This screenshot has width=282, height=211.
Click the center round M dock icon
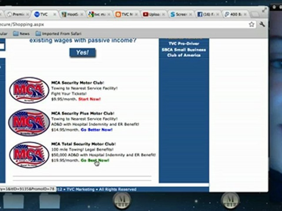click(122, 200)
